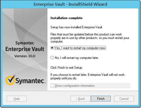141x108 pixels.
Task: Click the 'Version 10.0' text in banner
Action: click(x=25, y=56)
